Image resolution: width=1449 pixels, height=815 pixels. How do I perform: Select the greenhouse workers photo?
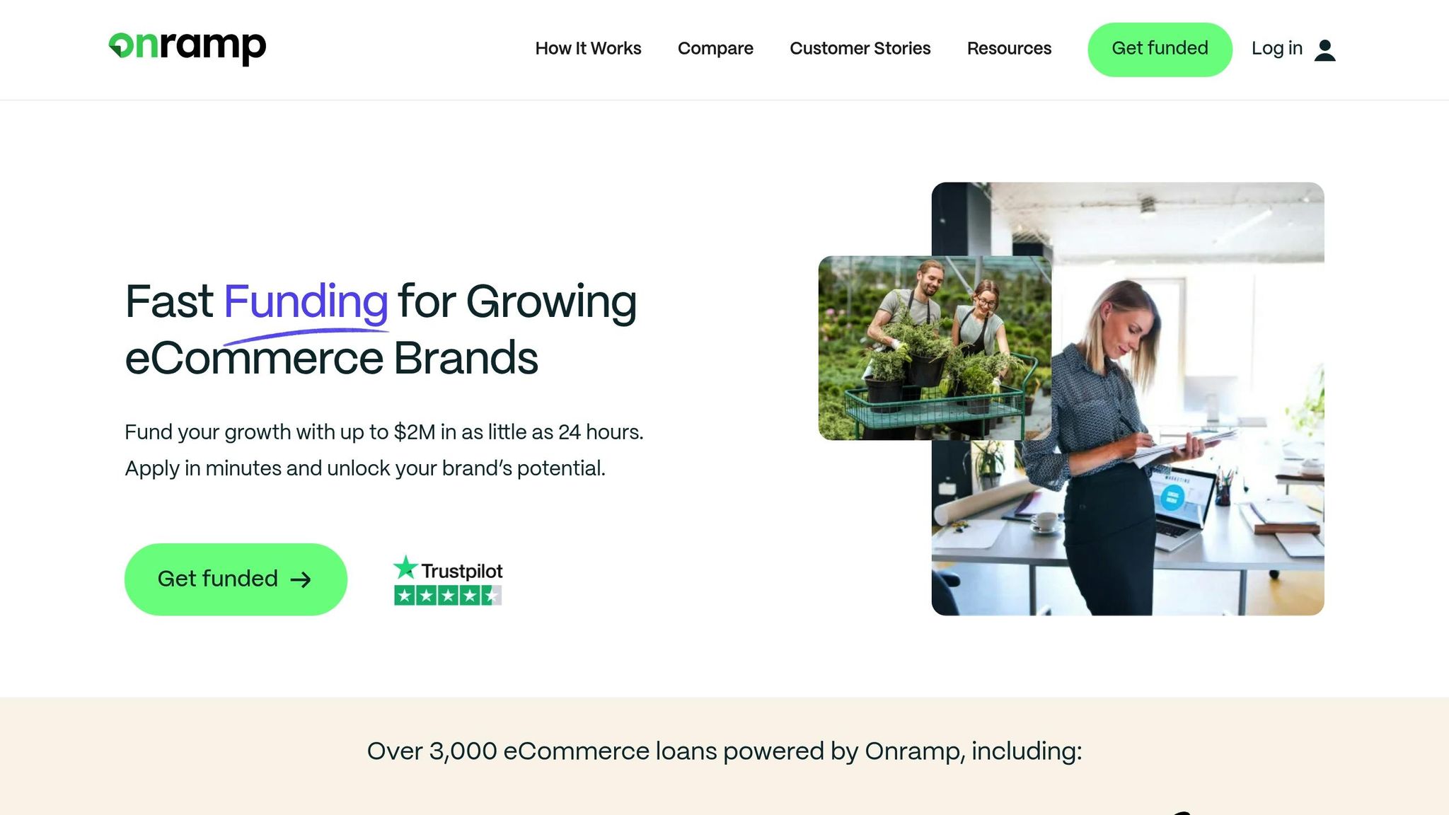coord(935,348)
